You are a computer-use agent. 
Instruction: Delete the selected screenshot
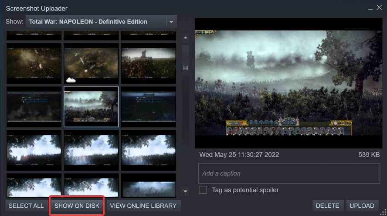328,206
